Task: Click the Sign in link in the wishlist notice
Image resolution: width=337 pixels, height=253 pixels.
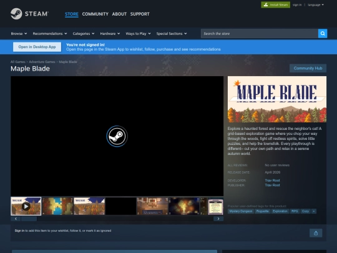Action: [x=19, y=231]
